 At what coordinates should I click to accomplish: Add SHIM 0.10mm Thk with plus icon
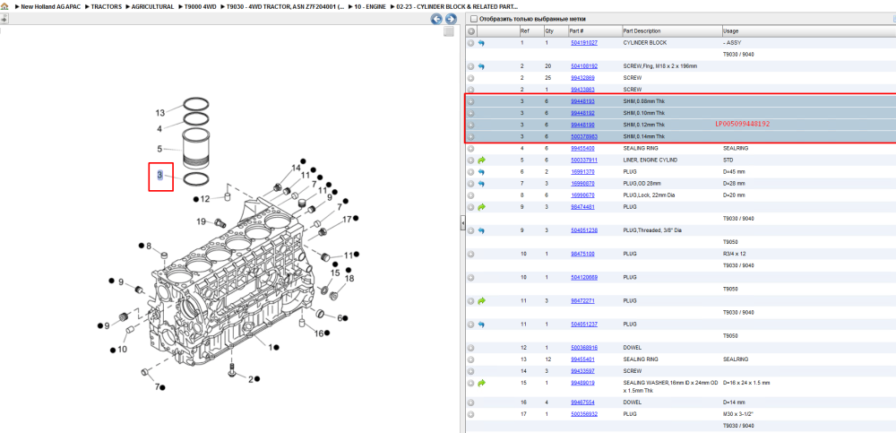pyautogui.click(x=471, y=113)
